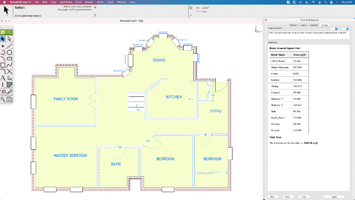Screen dimensions: 355x200
Task: Pick the Conic curve tool
Action: 3,59
